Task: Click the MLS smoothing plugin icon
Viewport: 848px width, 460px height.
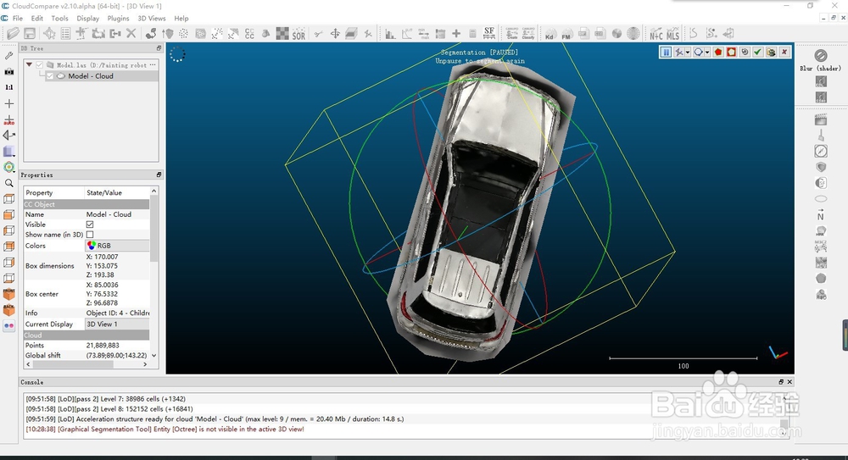Action: (x=672, y=34)
